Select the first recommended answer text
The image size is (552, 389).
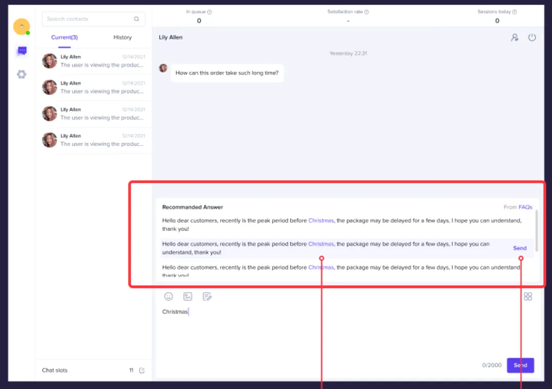(x=341, y=224)
